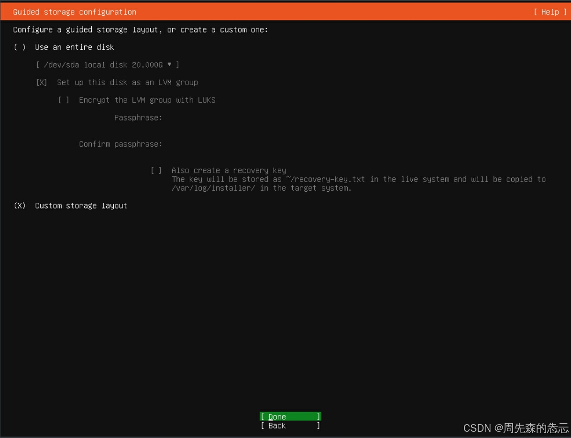This screenshot has width=571, height=438.
Task: Check 'Also create a recovery key'
Action: pyautogui.click(x=156, y=170)
